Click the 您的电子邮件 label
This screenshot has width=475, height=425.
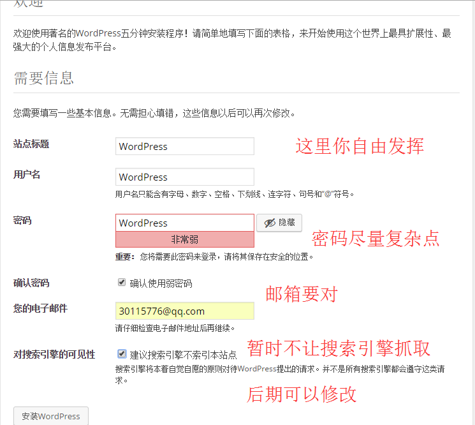point(40,308)
